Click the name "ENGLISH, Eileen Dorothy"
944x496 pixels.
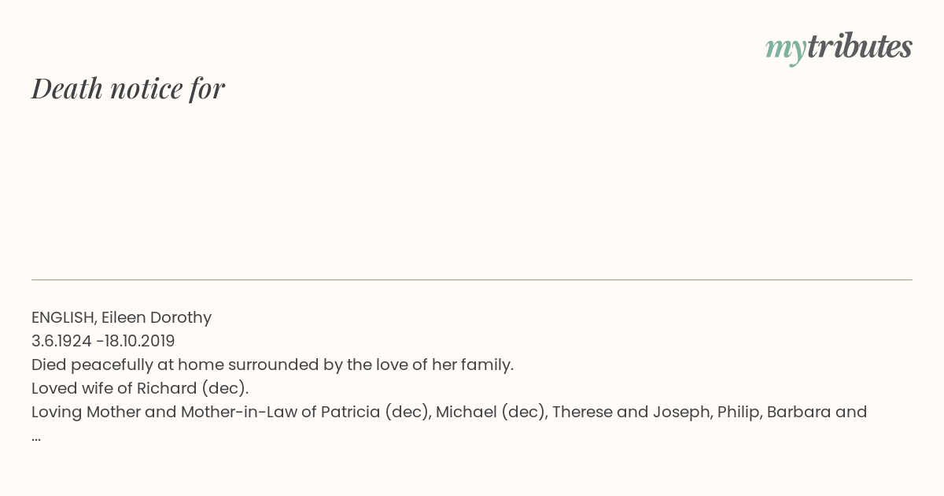tap(122, 317)
